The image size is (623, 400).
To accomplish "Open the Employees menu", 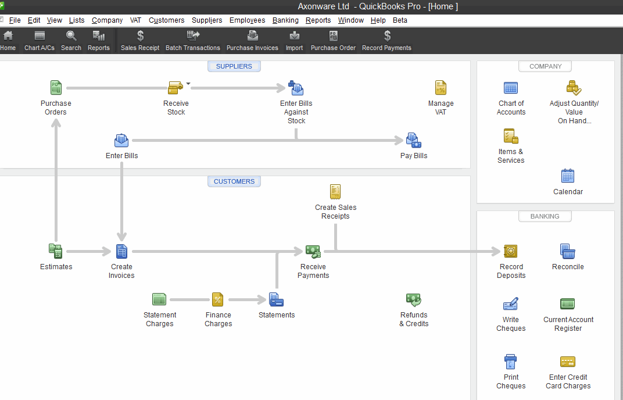I will pyautogui.click(x=247, y=20).
